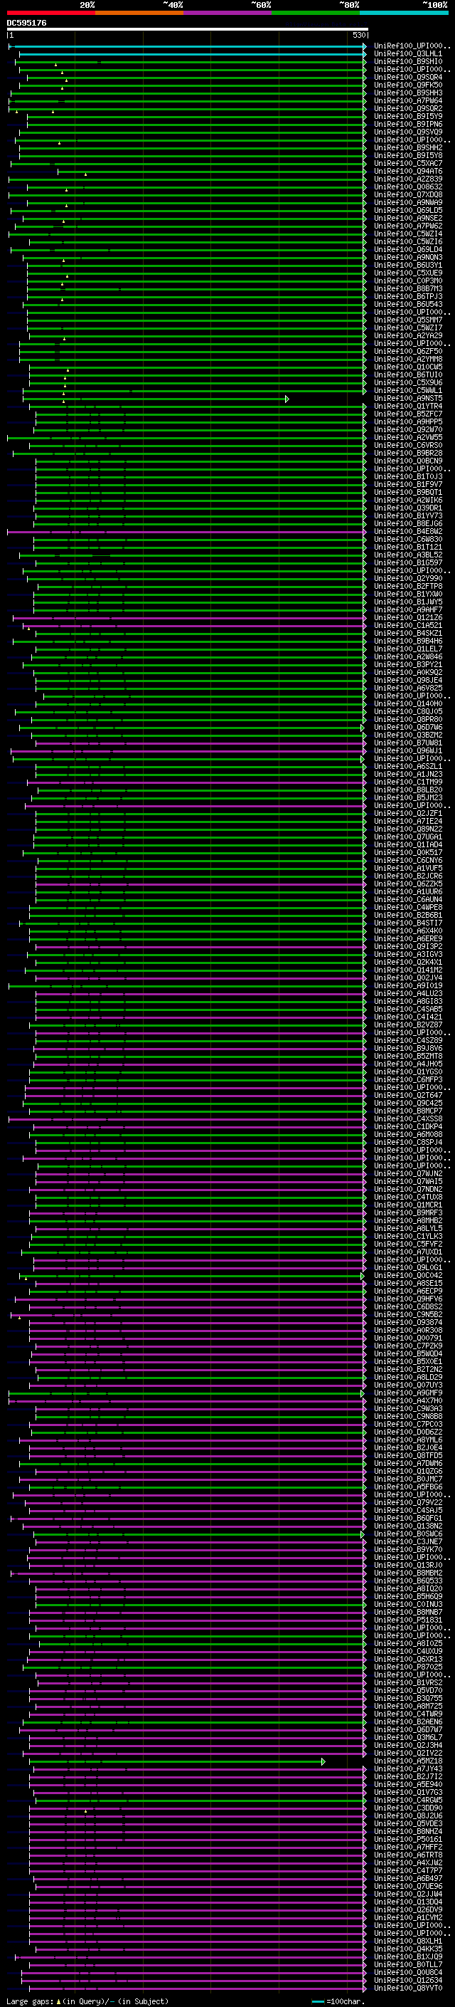Pick the UniRef100_B9BQT1 row label
455x2007 pixels.
point(408,493)
